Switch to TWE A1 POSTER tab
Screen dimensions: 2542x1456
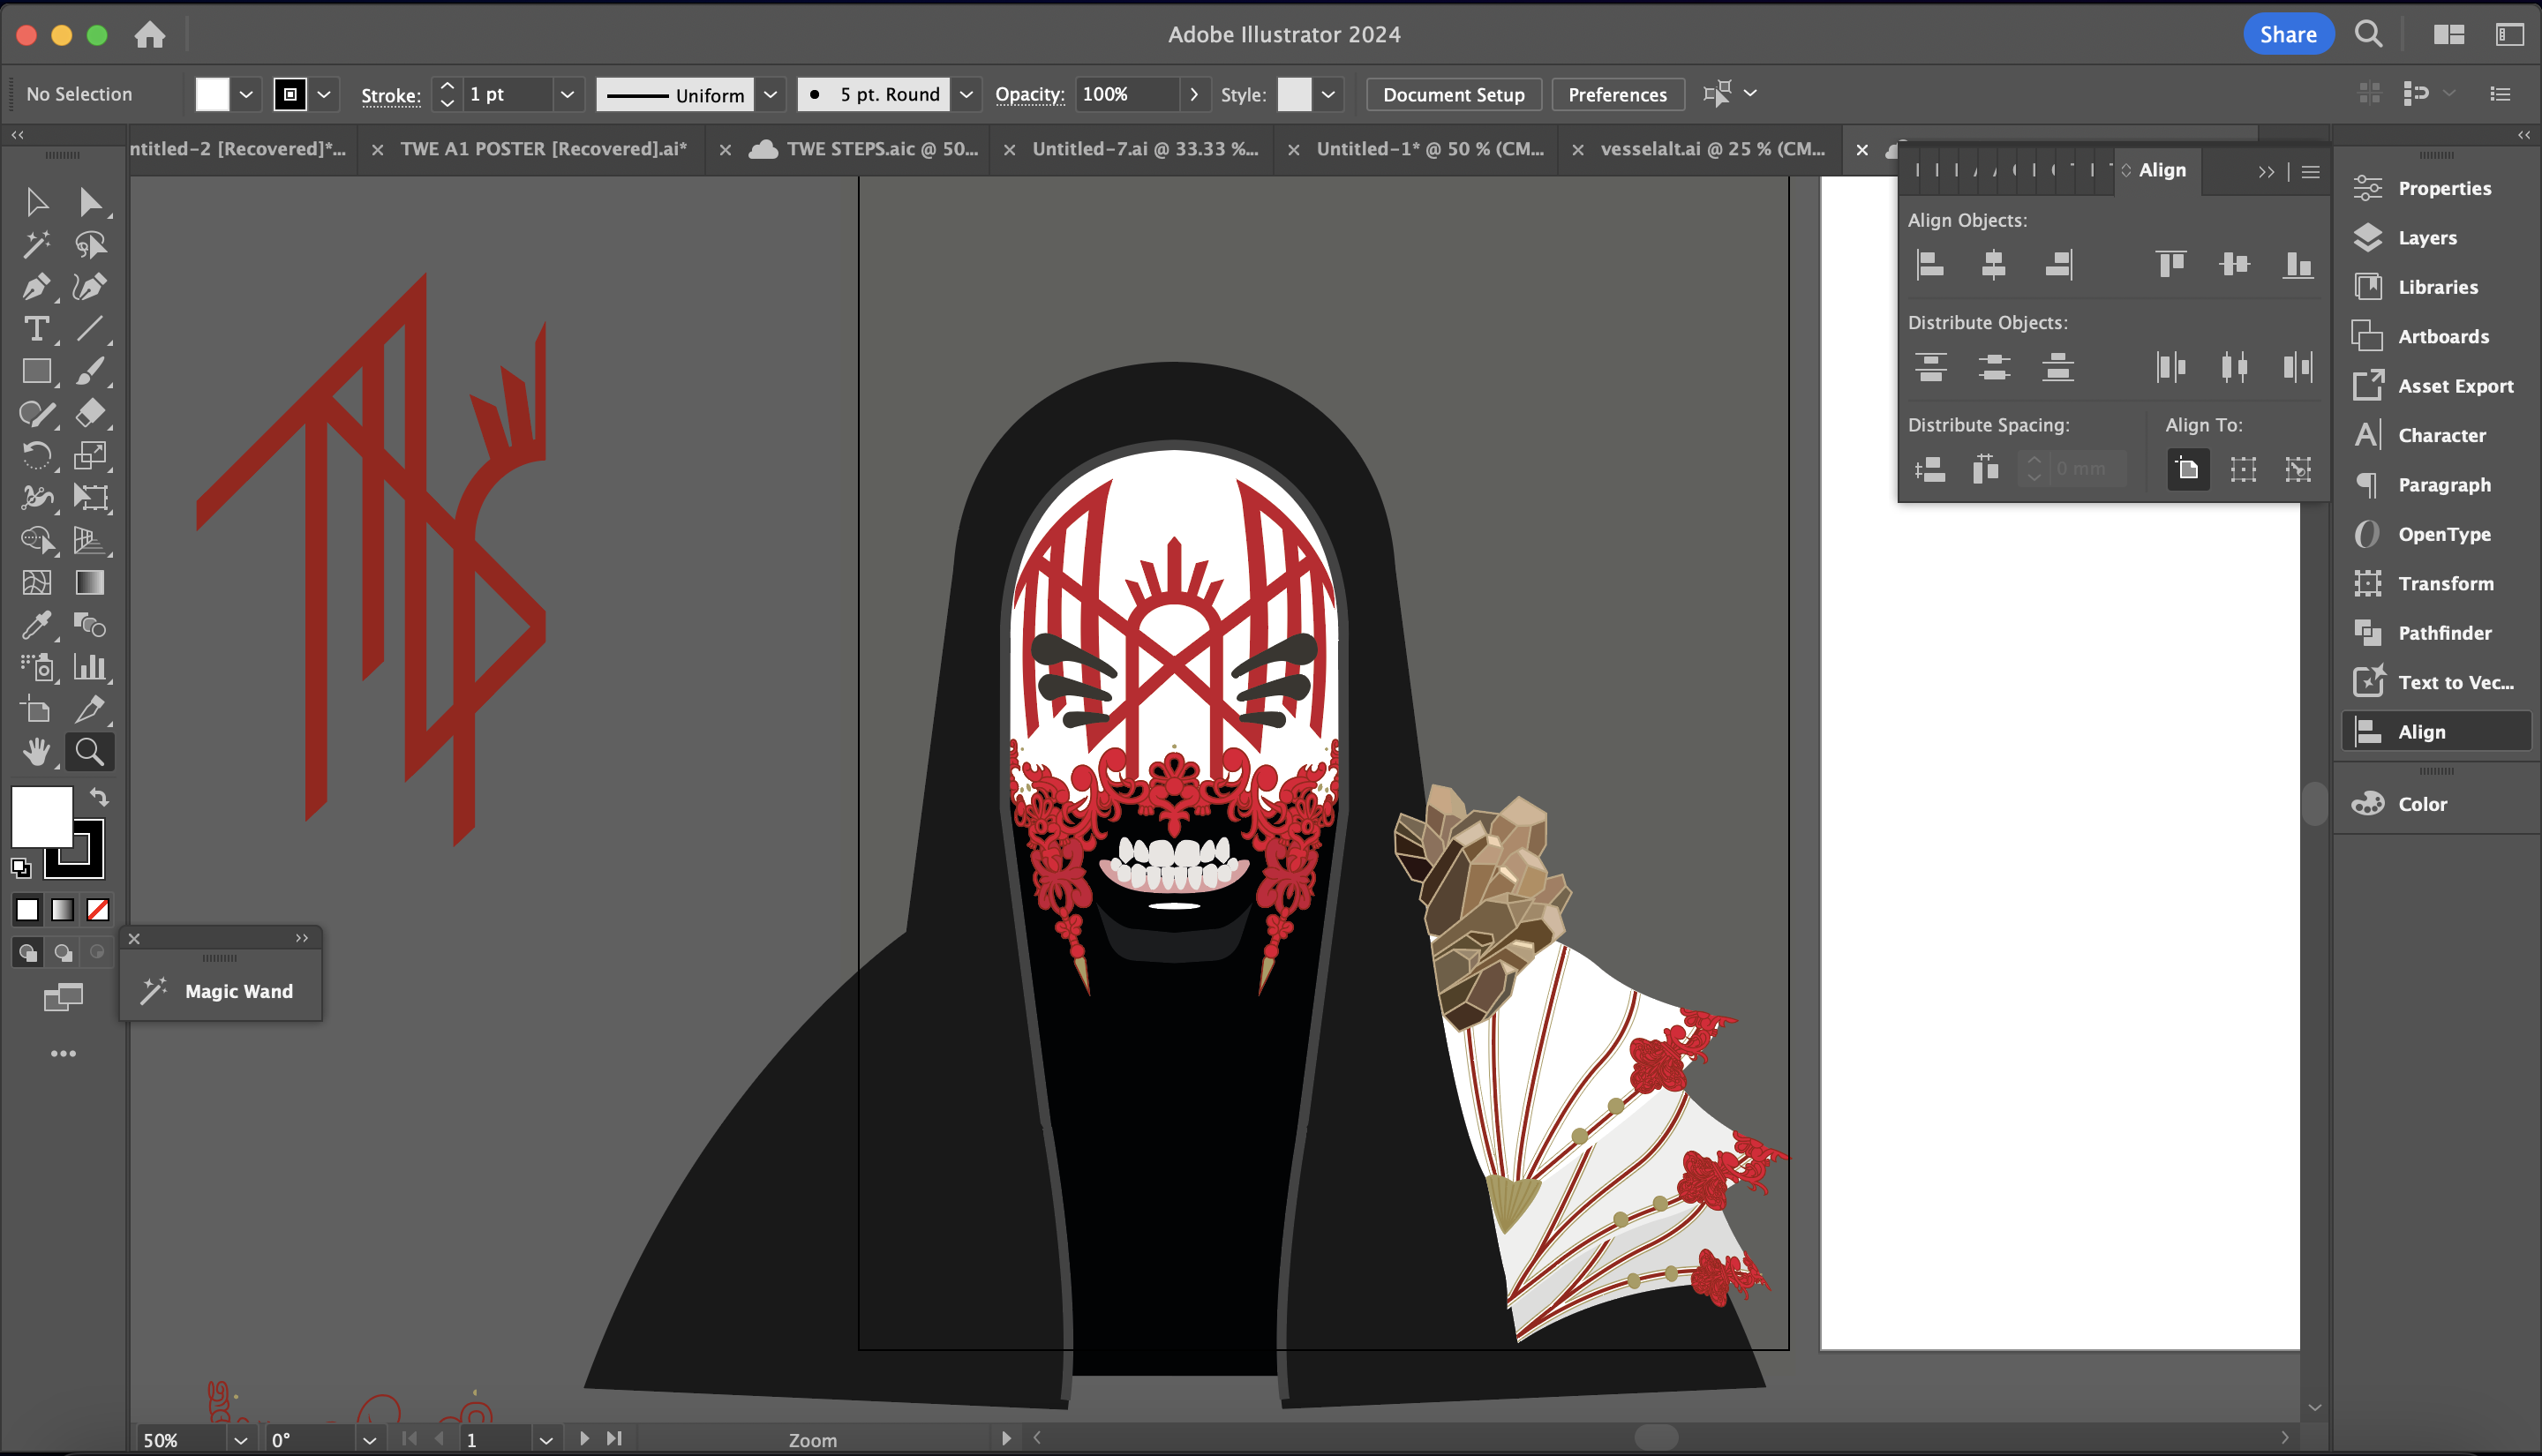543,149
